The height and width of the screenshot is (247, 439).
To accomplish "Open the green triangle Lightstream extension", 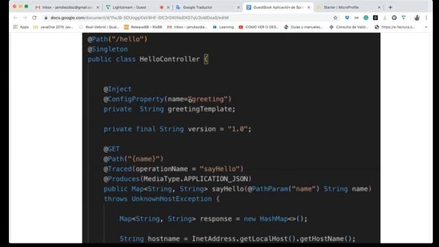I will pyautogui.click(x=404, y=18).
